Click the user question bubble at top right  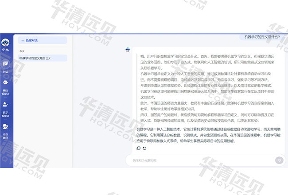pos(262,37)
